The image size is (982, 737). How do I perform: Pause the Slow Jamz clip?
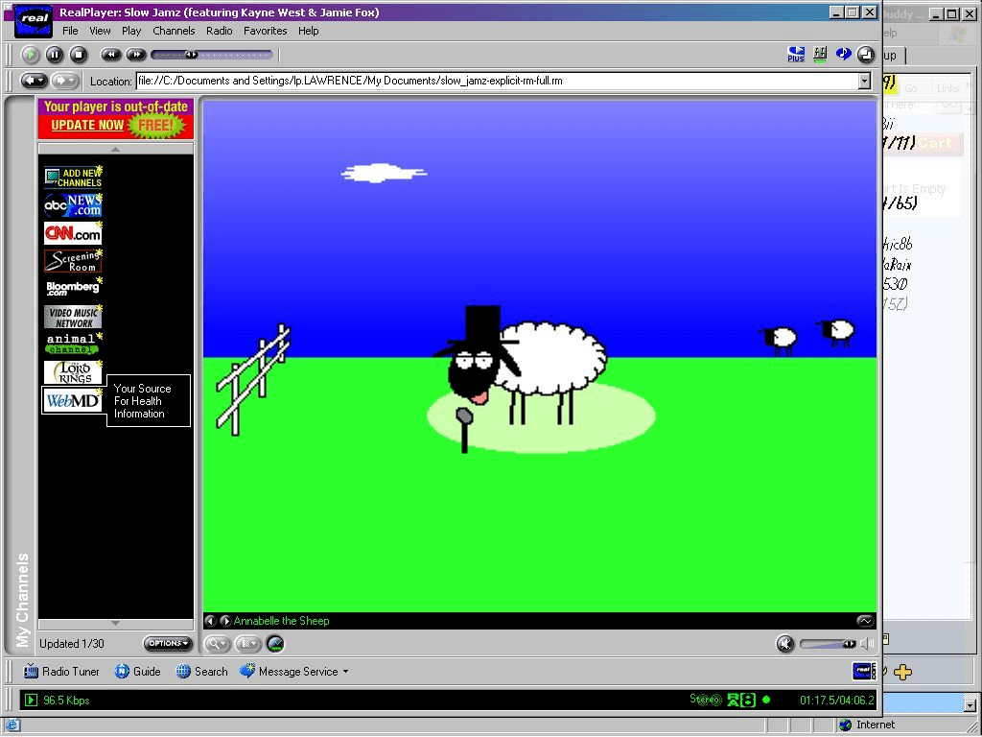pyautogui.click(x=55, y=55)
